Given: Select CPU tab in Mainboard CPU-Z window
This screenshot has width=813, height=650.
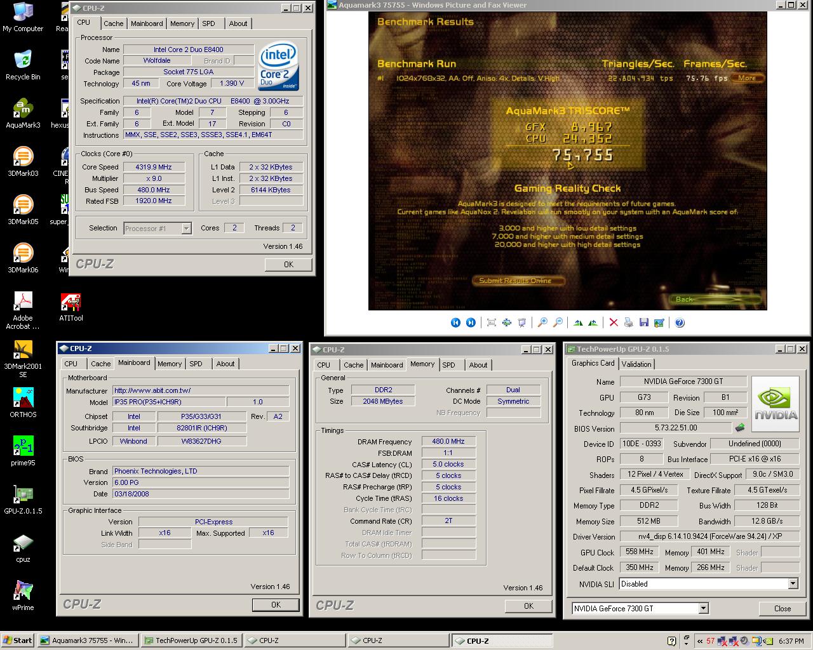Looking at the screenshot, I should (x=71, y=364).
